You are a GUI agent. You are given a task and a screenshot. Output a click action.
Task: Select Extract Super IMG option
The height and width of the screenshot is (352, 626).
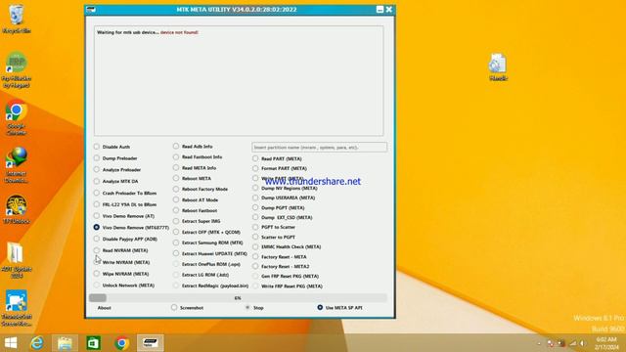198,221
